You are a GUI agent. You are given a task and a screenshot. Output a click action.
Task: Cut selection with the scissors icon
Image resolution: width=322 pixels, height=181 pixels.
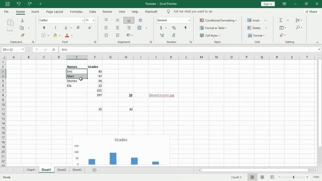(22, 20)
